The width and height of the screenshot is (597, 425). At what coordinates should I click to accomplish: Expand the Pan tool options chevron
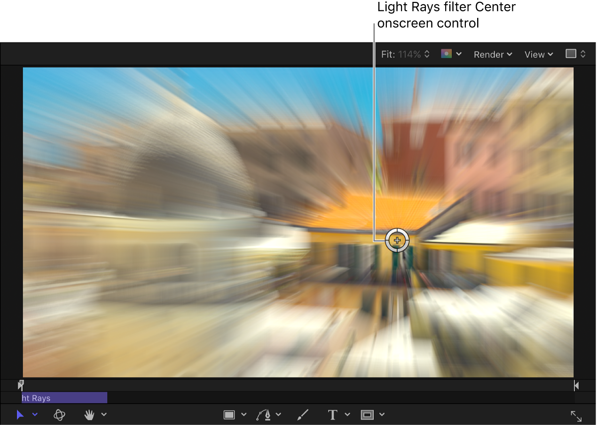coord(104,415)
